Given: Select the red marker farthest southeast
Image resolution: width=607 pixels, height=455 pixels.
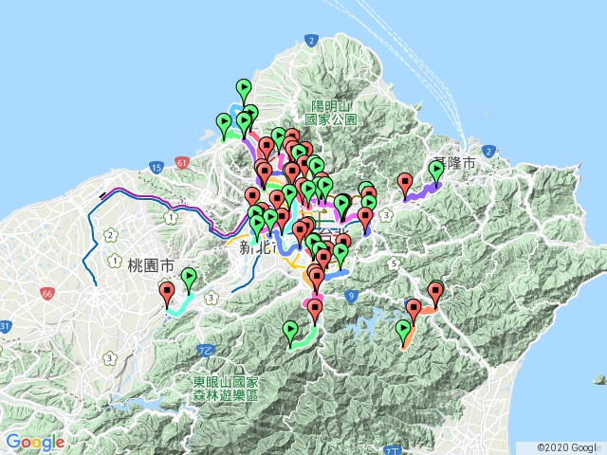Looking at the screenshot, I should pos(435,292).
